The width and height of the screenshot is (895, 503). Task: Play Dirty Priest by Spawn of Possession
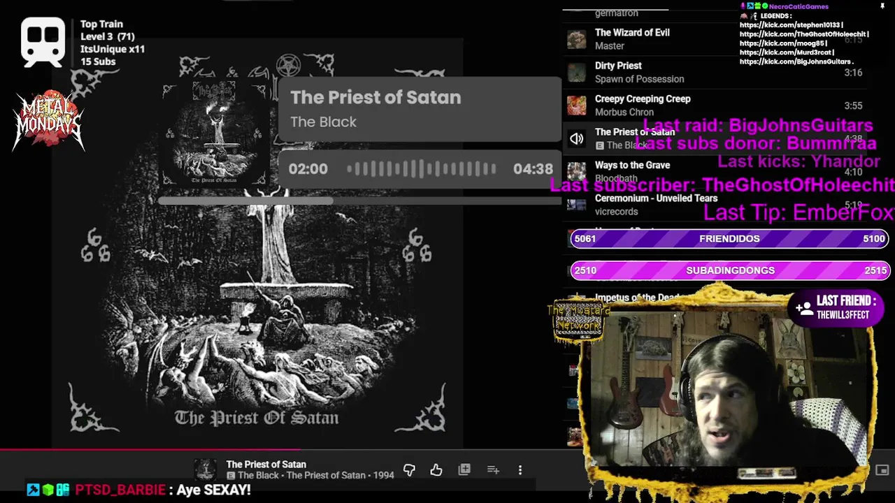click(x=715, y=72)
